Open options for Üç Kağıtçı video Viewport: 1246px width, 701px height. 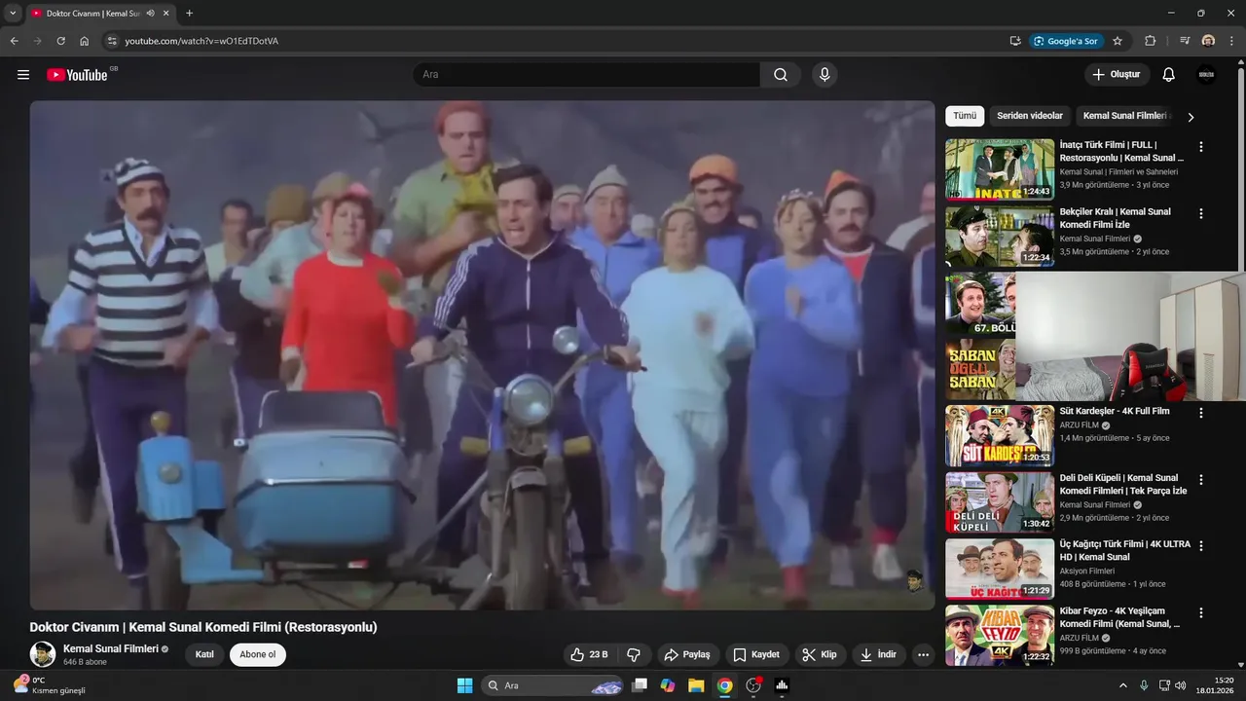point(1201,546)
